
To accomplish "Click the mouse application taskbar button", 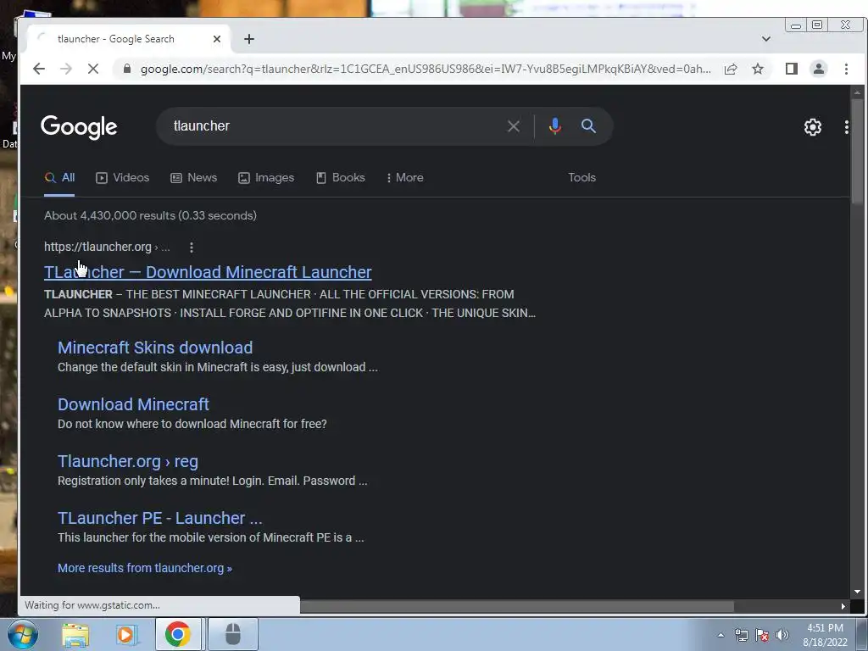I will point(233,634).
